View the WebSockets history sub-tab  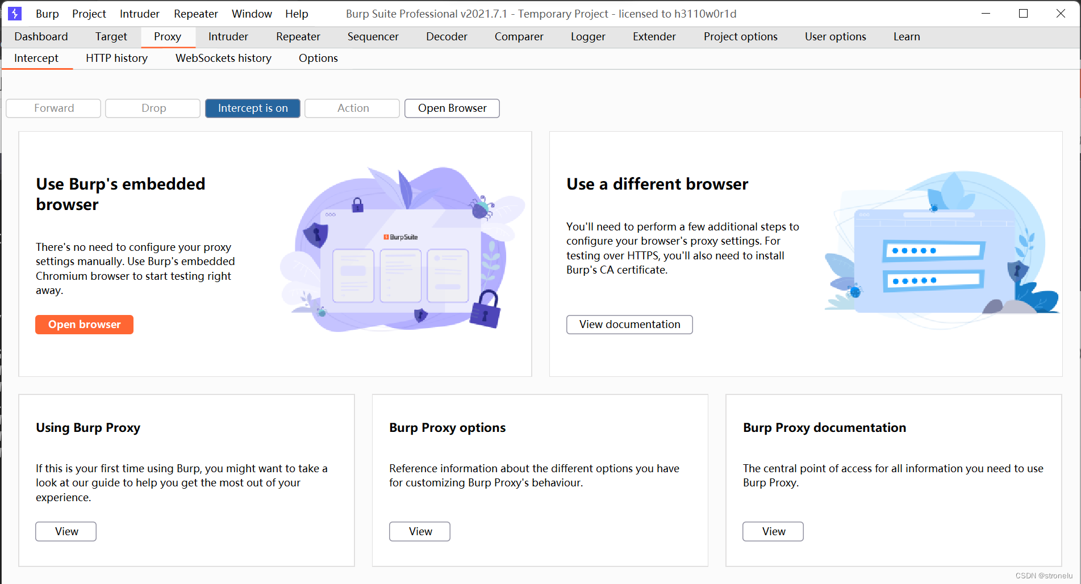click(x=224, y=58)
